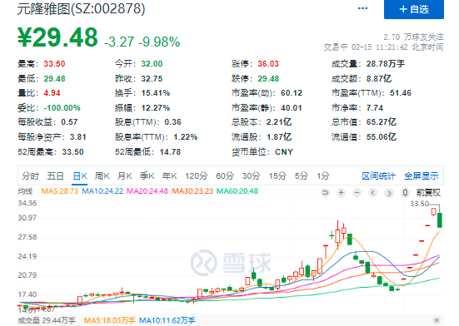This screenshot has width=459, height=326.
Task: Select the 日K daily chart tab
Action: 80,175
